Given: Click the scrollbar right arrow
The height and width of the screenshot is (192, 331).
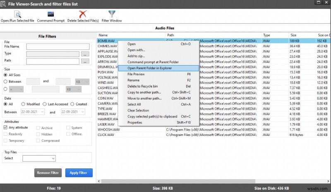Looking at the screenshot, I should (x=328, y=181).
